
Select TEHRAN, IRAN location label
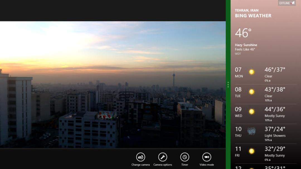click(247, 10)
